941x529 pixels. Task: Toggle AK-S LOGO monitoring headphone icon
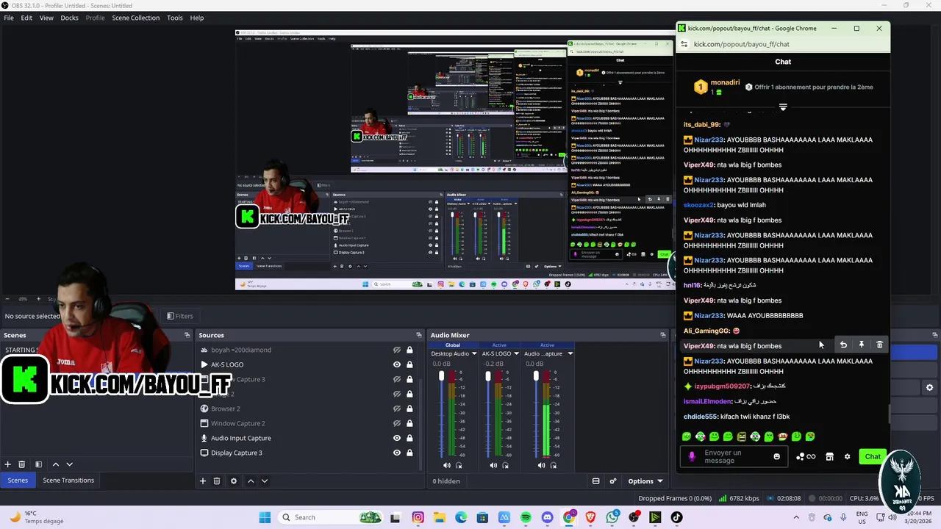[x=506, y=465]
